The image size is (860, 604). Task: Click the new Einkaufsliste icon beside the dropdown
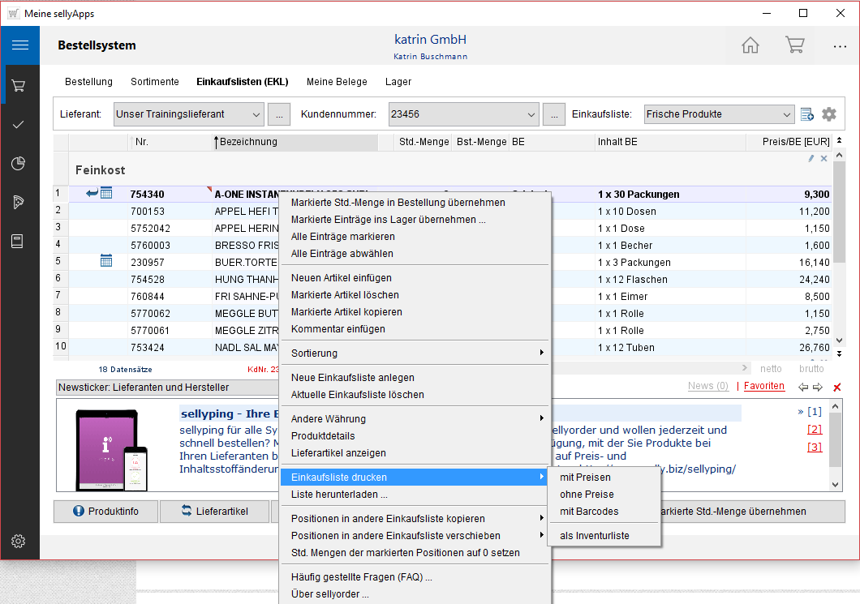pos(807,114)
